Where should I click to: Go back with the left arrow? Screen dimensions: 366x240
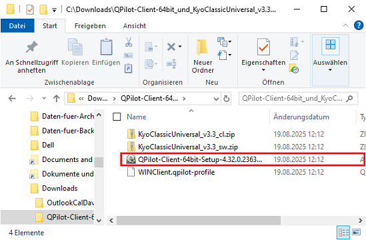point(12,99)
